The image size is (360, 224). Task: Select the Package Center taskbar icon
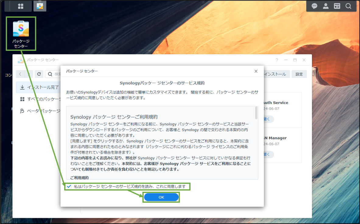point(40,6)
